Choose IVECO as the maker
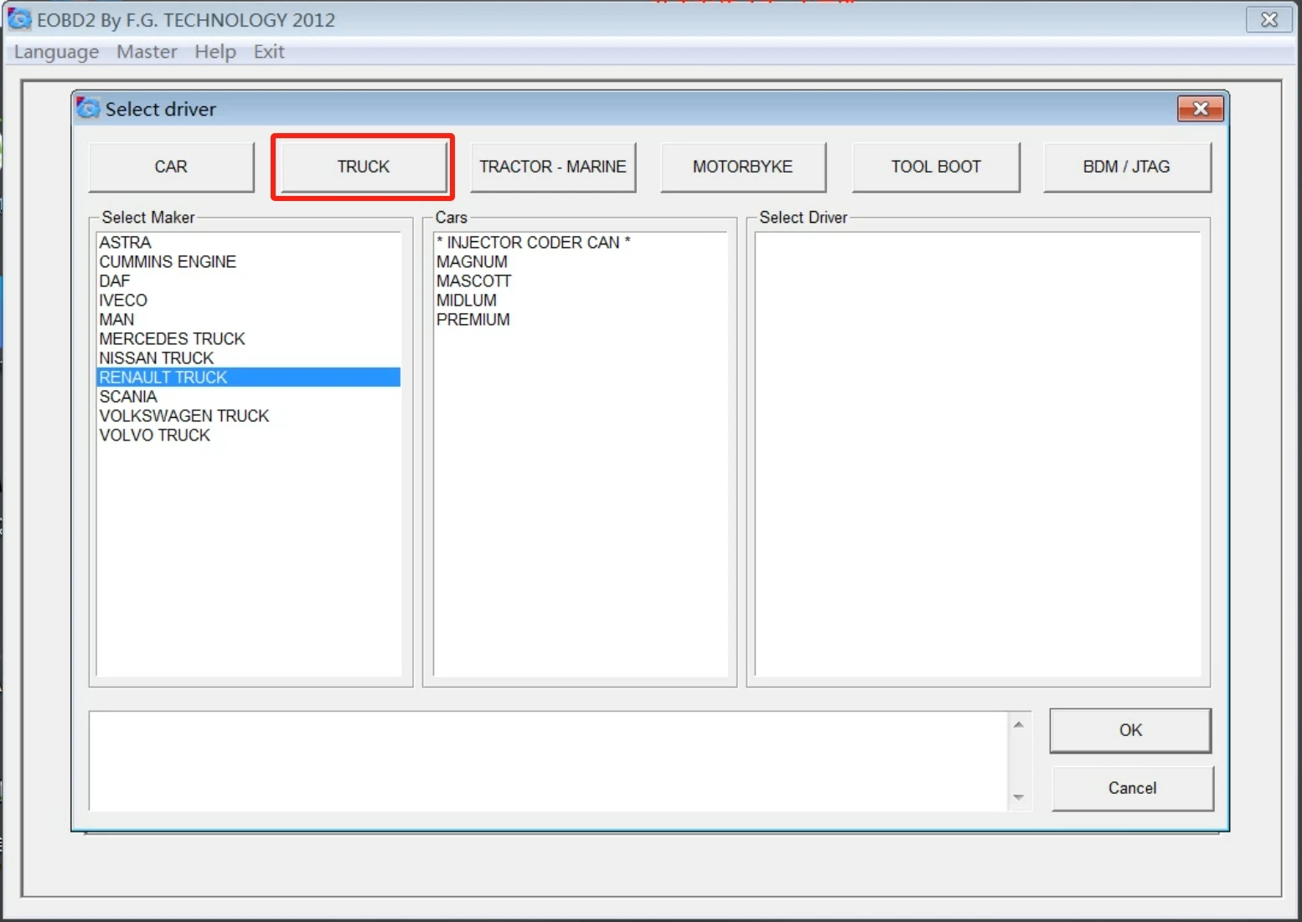The image size is (1302, 922). (x=248, y=300)
